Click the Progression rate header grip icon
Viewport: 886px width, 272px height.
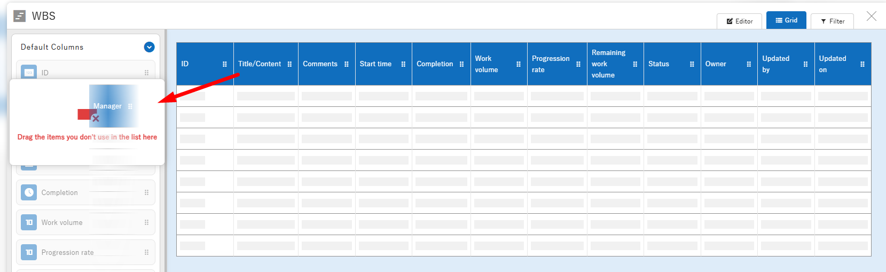pos(578,64)
